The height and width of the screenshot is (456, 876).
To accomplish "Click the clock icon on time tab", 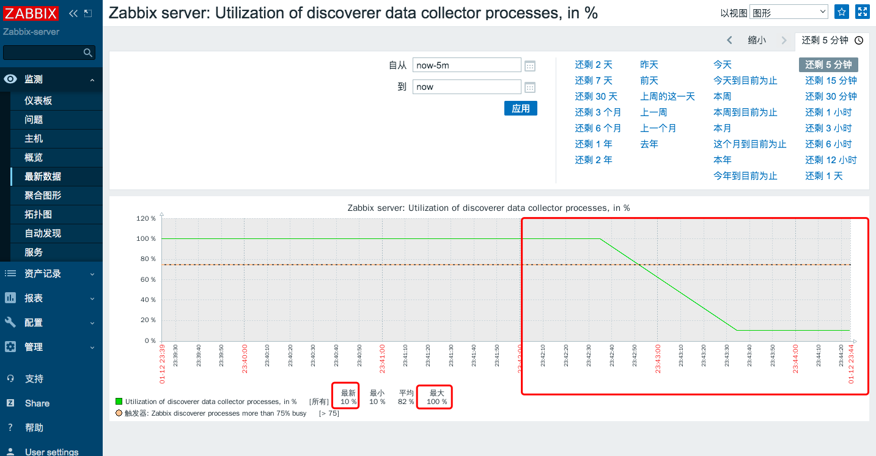I will [859, 40].
